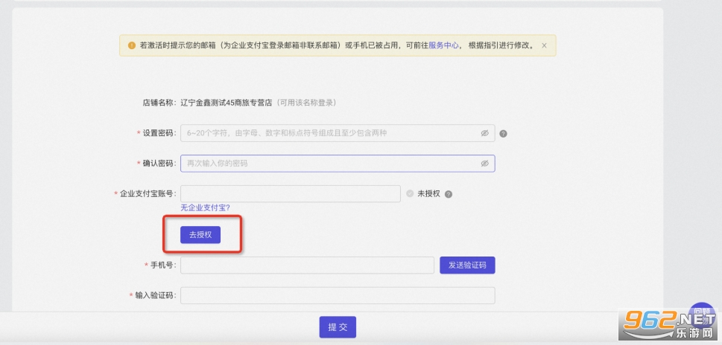Dismiss the yellow notice banner
The image size is (722, 345).
point(544,45)
